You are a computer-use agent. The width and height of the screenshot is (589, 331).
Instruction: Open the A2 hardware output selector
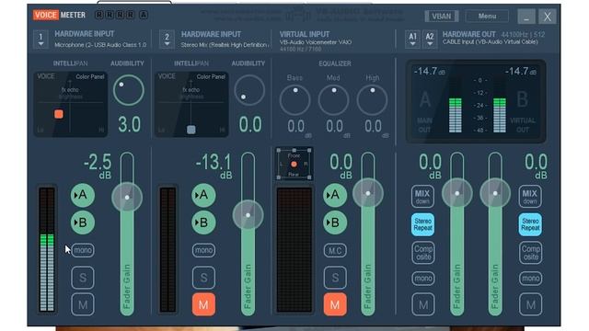pos(430,39)
